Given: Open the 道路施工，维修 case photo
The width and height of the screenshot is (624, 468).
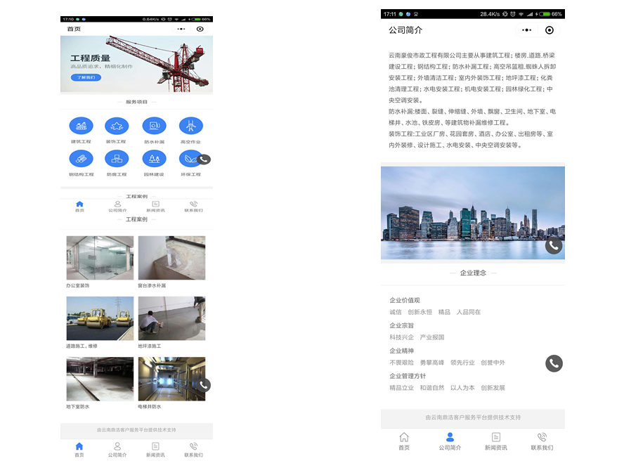Looking at the screenshot, I should 100,318.
